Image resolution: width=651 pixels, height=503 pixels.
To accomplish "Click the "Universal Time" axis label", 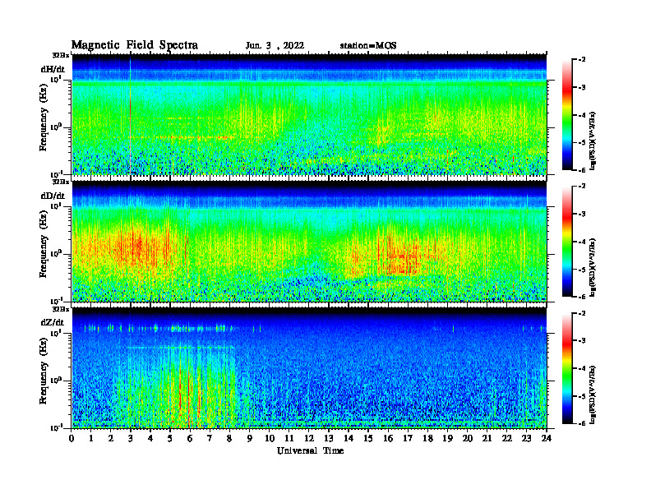I will point(310,450).
